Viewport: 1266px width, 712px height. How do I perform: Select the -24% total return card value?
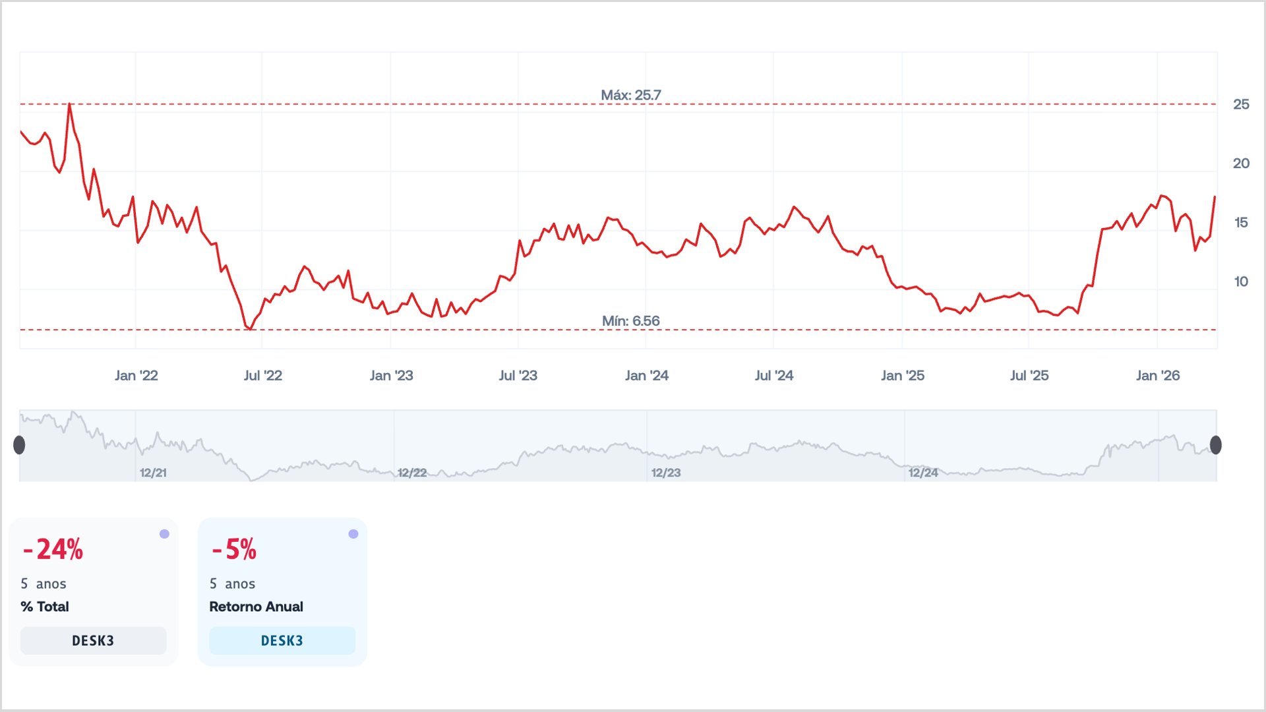(x=53, y=549)
